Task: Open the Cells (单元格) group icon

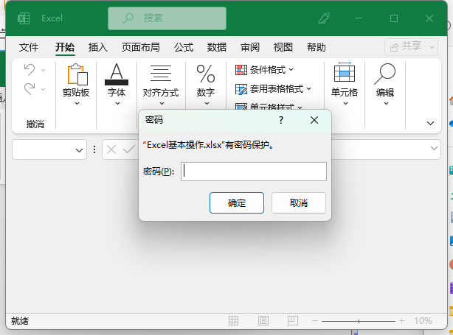Action: 345,72
